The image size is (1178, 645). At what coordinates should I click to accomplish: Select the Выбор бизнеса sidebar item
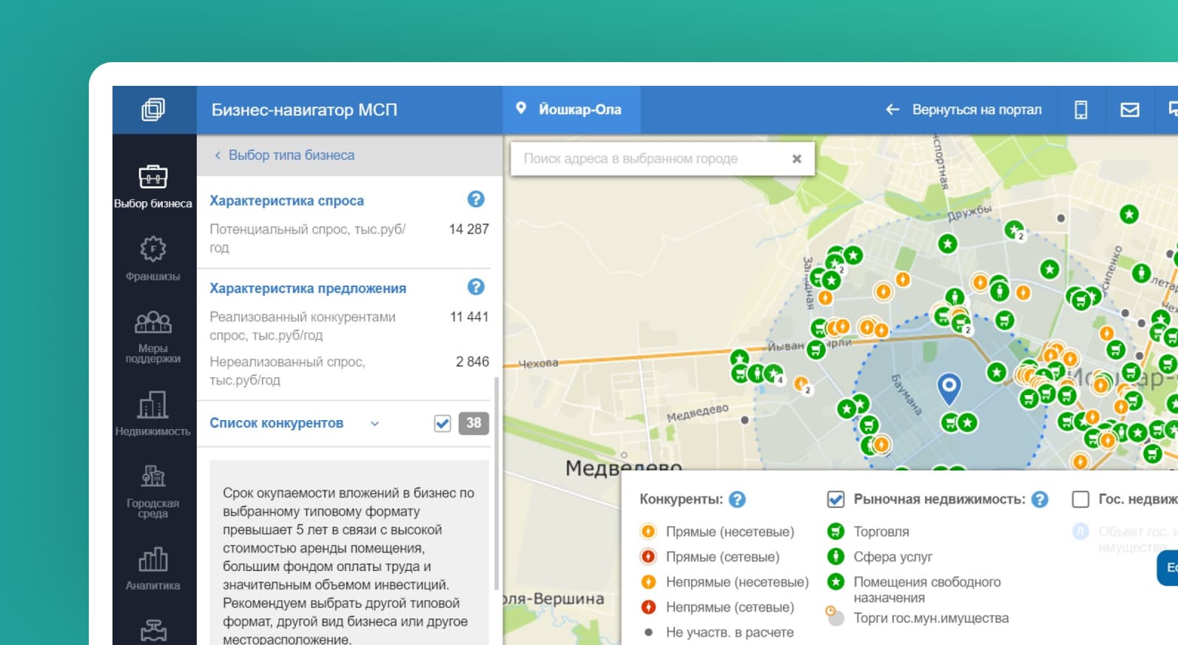point(153,186)
